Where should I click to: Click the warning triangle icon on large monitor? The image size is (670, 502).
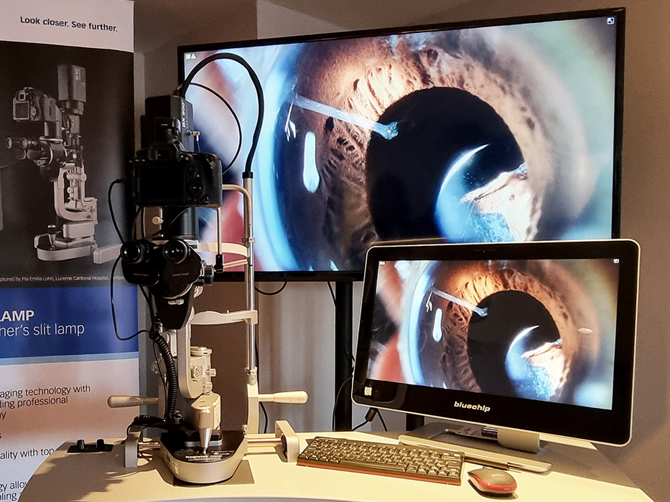point(190,55)
